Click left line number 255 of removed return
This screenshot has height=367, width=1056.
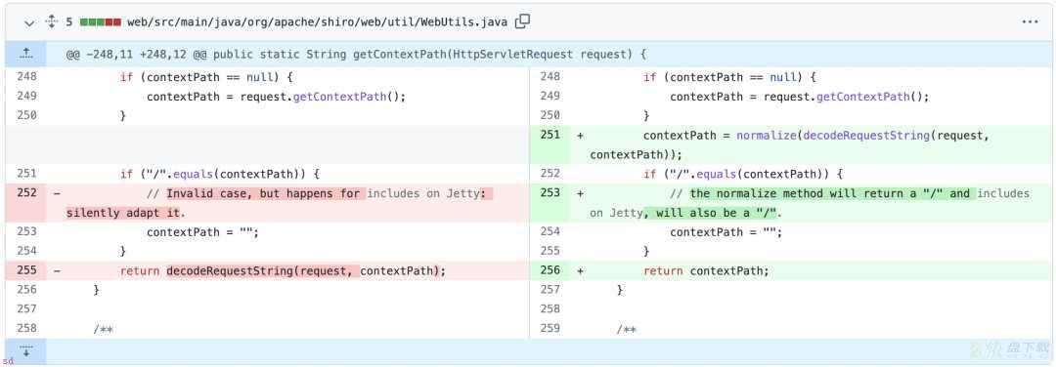[27, 271]
